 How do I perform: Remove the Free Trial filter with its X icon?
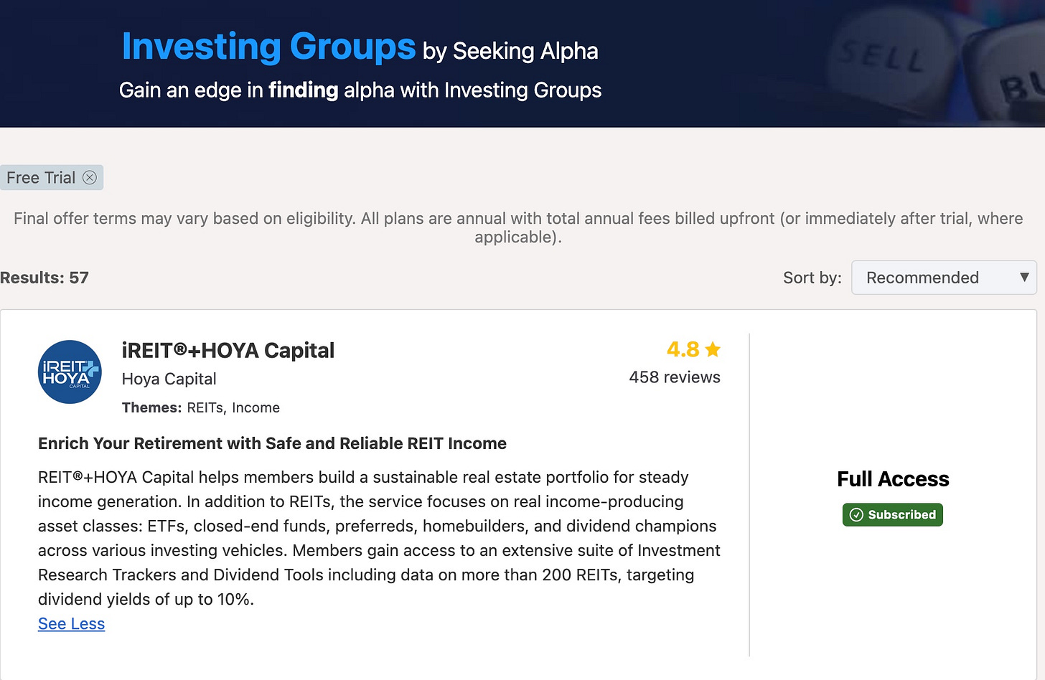click(90, 178)
